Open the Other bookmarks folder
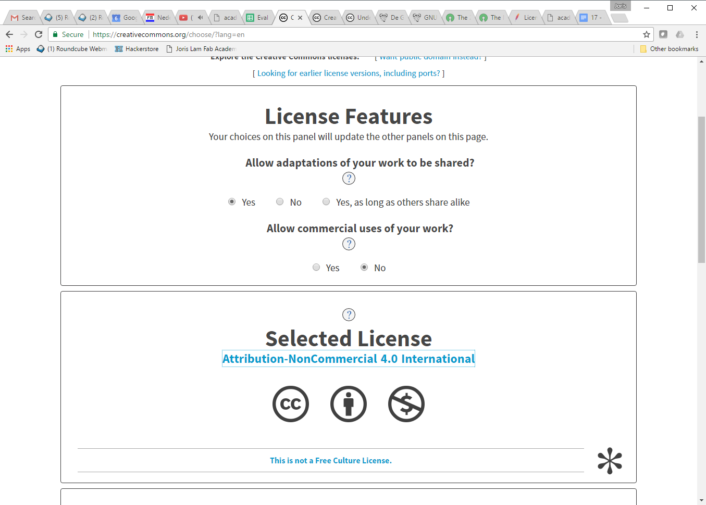The width and height of the screenshot is (706, 505). [669, 49]
